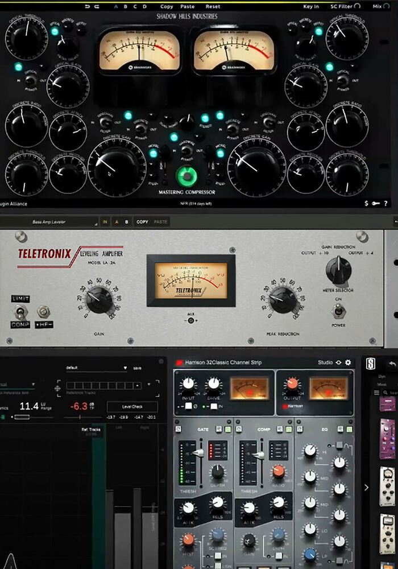Click the back arrow in Slate panel
The width and height of the screenshot is (398, 569).
(x=392, y=363)
